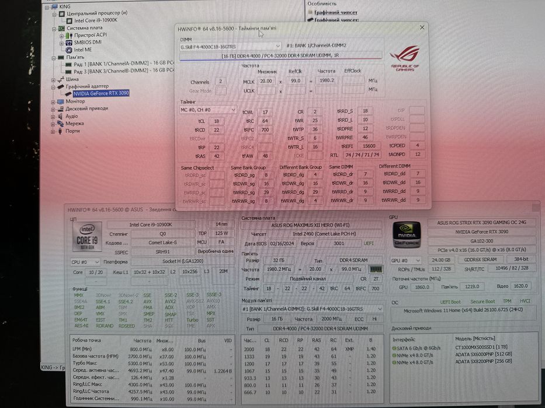Collapse the KING root tree node
545x408 pixels.
tap(47, 7)
